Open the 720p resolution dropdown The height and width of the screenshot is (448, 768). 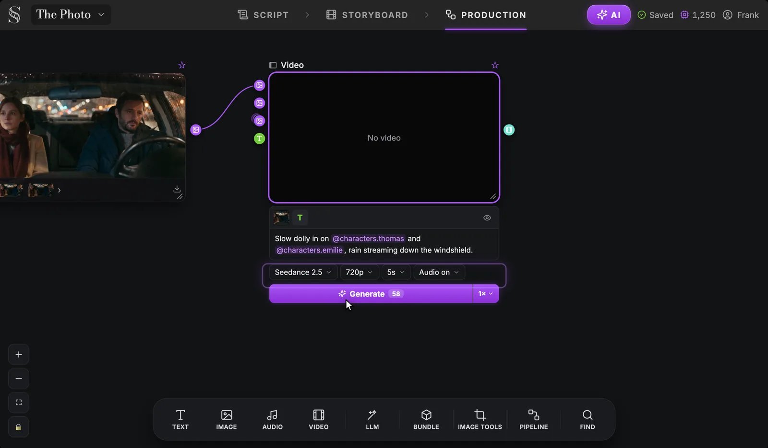click(x=360, y=272)
